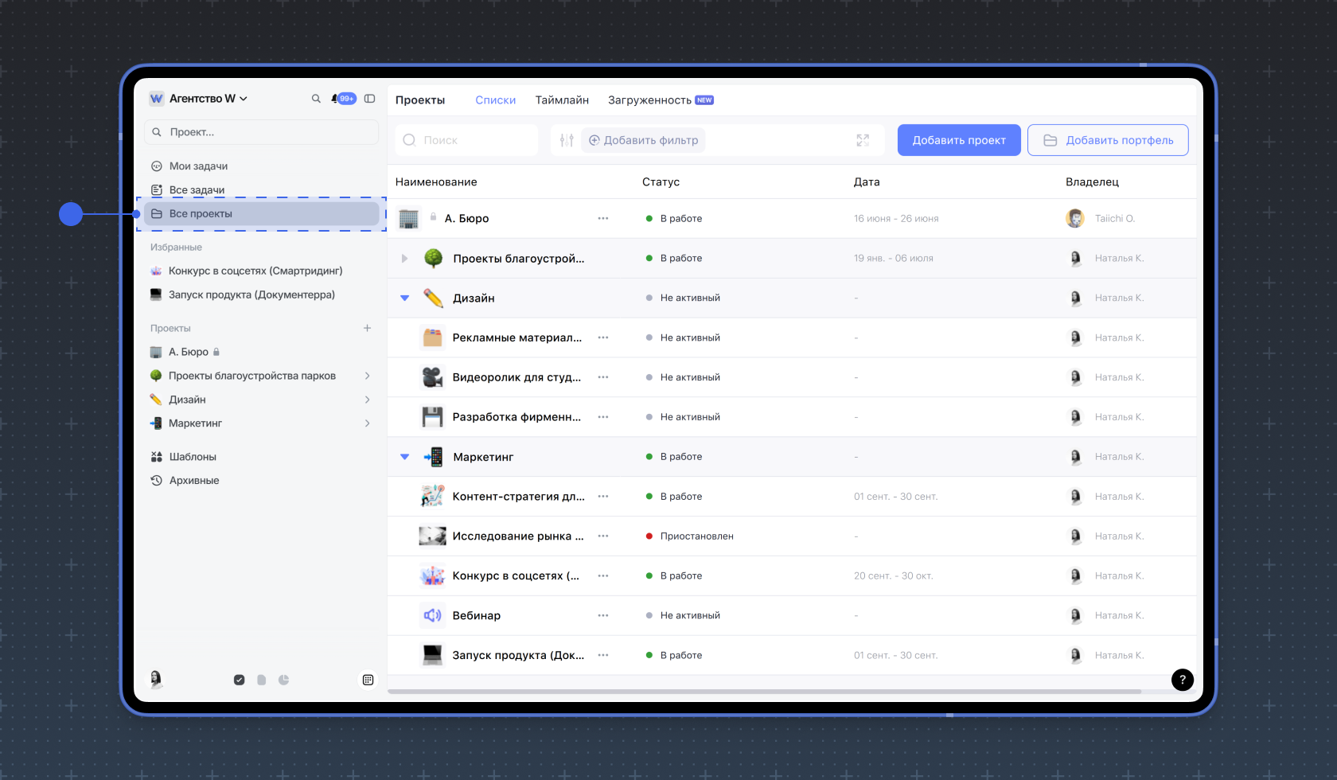Collapse the Дизайн project group in table

(404, 298)
